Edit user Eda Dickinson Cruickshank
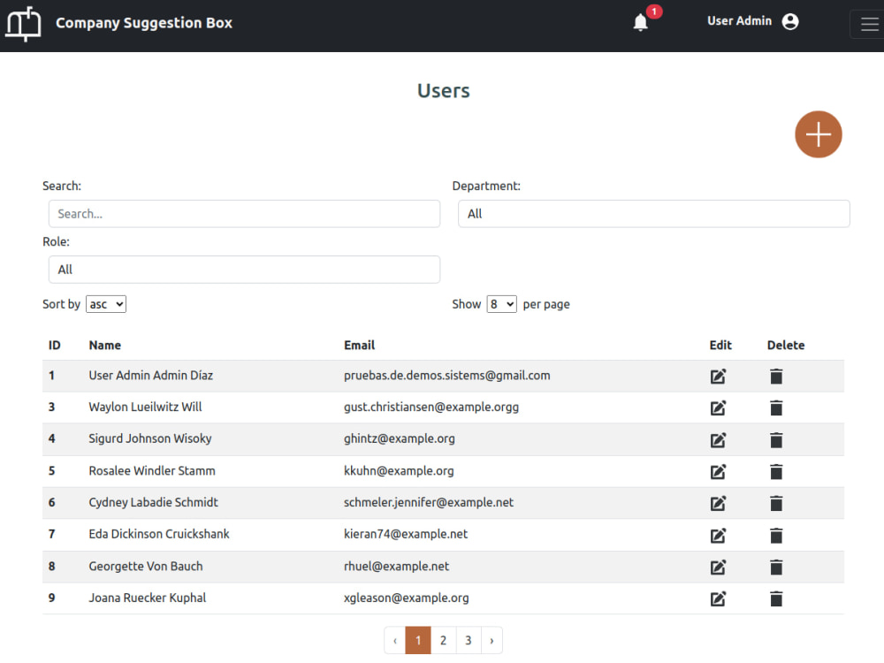Screen dimensions: 884x663 tap(718, 535)
